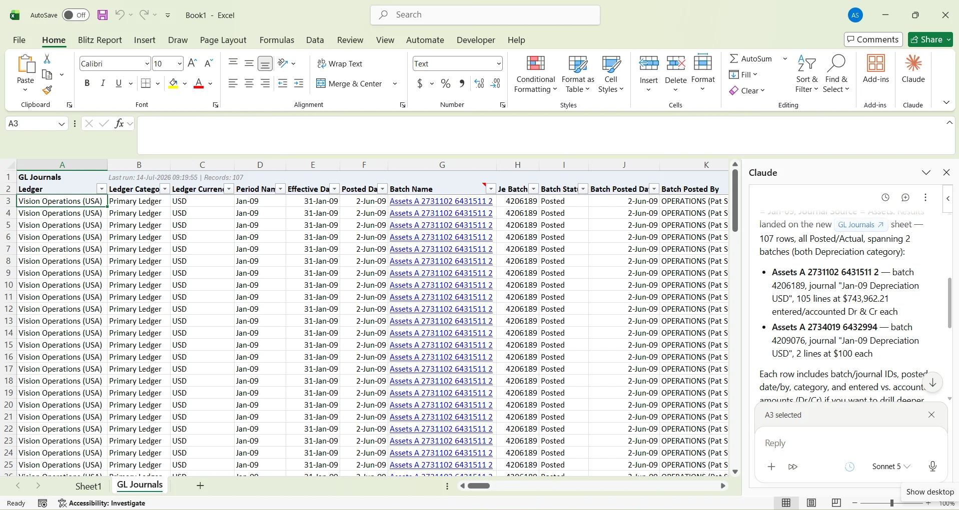Screen dimensions: 959x510
Task: Toggle Bottom Align vertical alignment
Action: pos(265,63)
